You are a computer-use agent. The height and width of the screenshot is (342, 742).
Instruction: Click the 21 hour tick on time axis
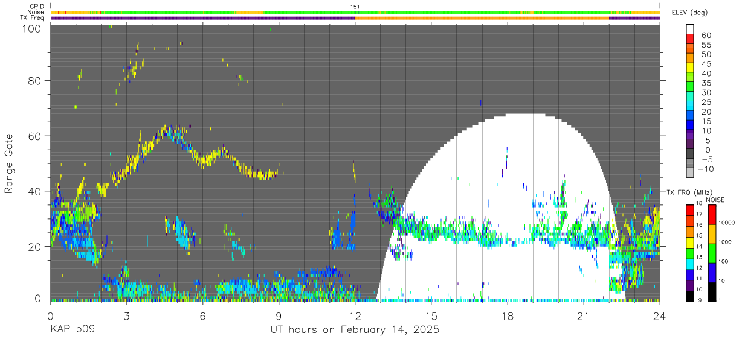pos(584,315)
